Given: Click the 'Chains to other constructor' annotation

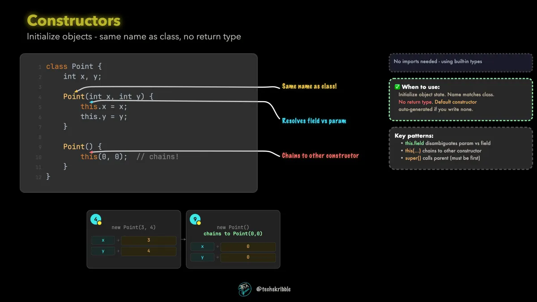Looking at the screenshot, I should click(x=320, y=156).
